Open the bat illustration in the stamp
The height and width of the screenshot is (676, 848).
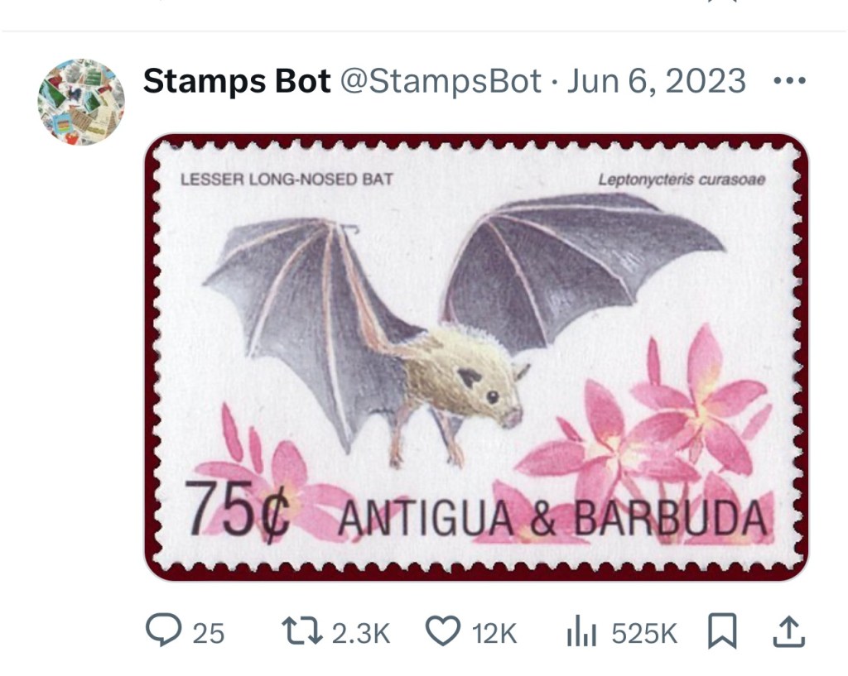point(465,329)
